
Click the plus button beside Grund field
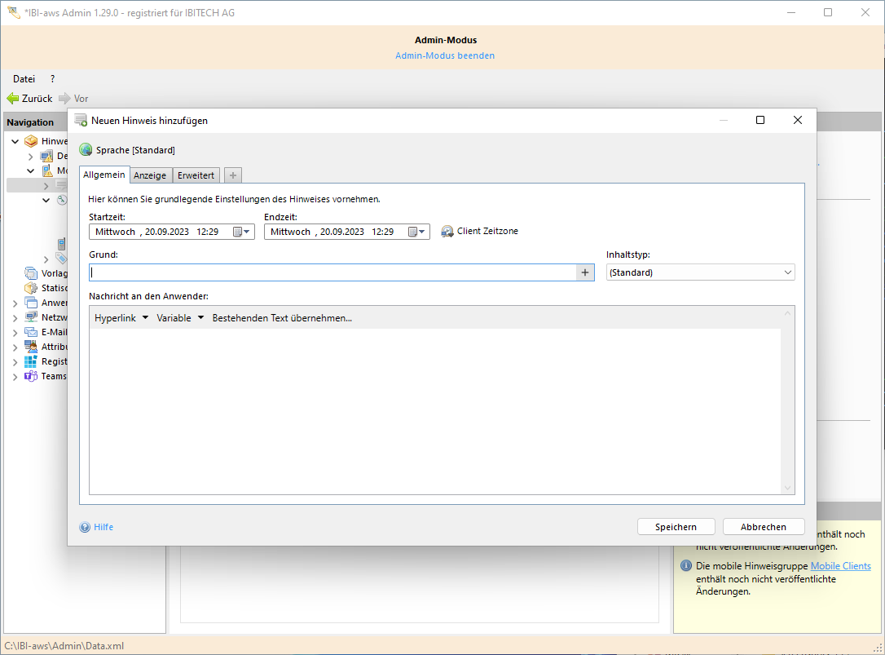pos(585,272)
